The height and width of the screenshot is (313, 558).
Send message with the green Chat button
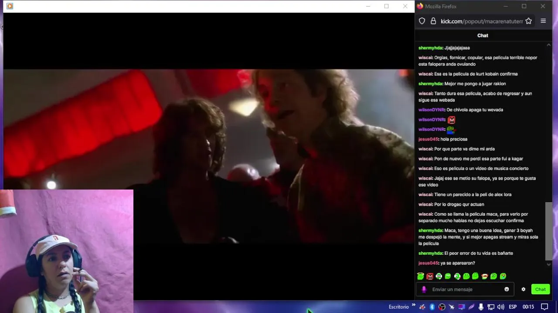pyautogui.click(x=541, y=289)
